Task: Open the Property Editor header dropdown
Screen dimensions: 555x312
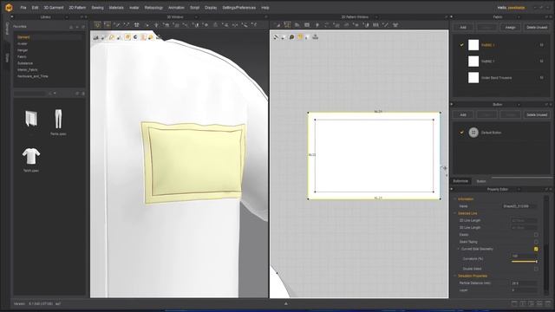Action: point(519,189)
